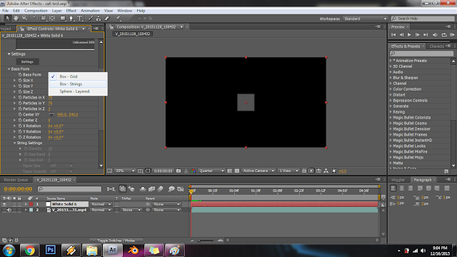Select the Pen tool
457x257 pixels.
pyautogui.click(x=71, y=19)
